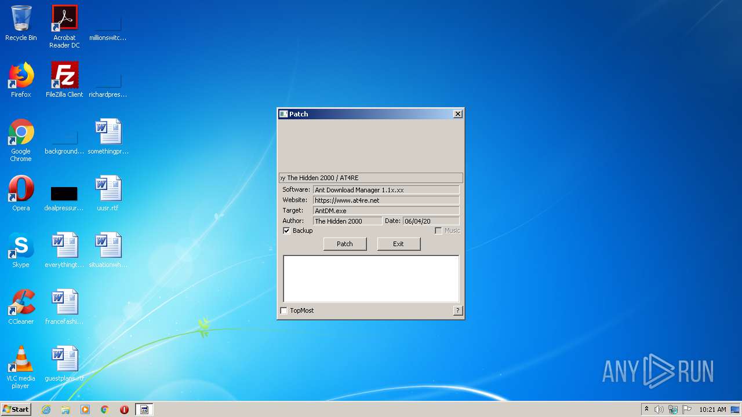Open the Start menu
This screenshot has height=417, width=742.
pyautogui.click(x=16, y=409)
